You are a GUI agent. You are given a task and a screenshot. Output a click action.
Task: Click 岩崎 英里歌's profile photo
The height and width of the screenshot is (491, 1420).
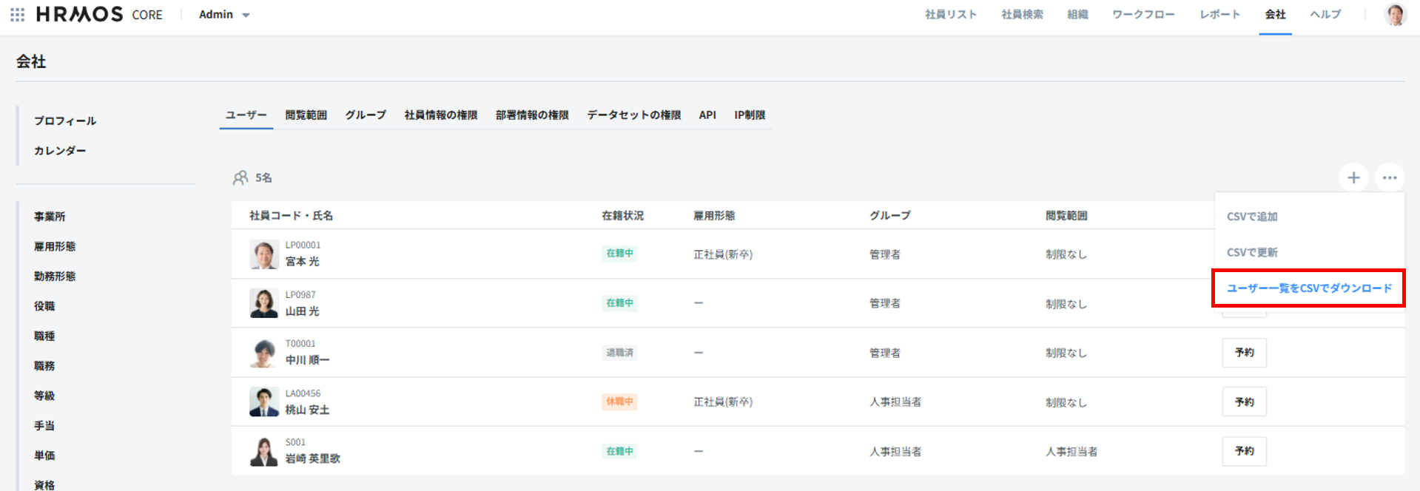(x=263, y=451)
